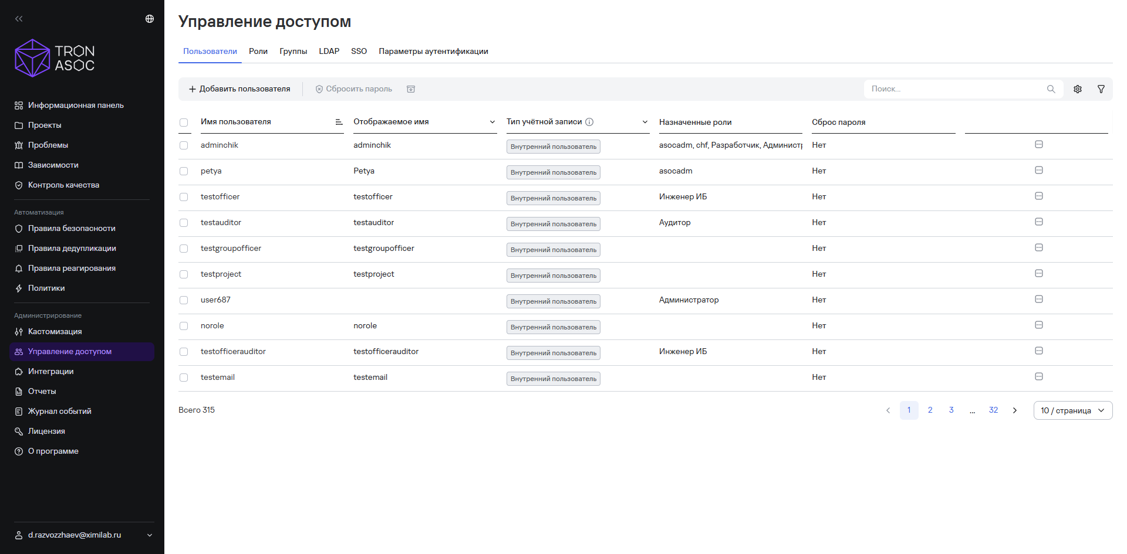Screen dimensions: 1127x554
Task: Open the LDAP tab
Action: (x=329, y=51)
